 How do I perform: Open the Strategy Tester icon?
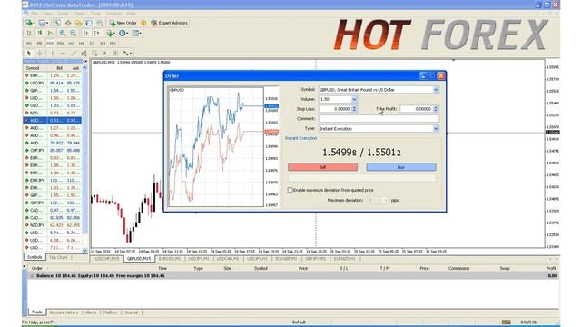point(99,23)
